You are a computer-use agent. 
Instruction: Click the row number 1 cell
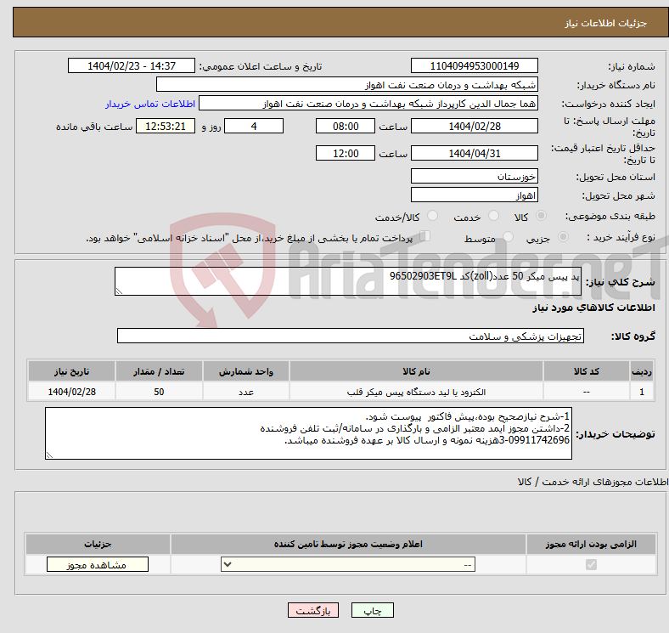pos(642,391)
